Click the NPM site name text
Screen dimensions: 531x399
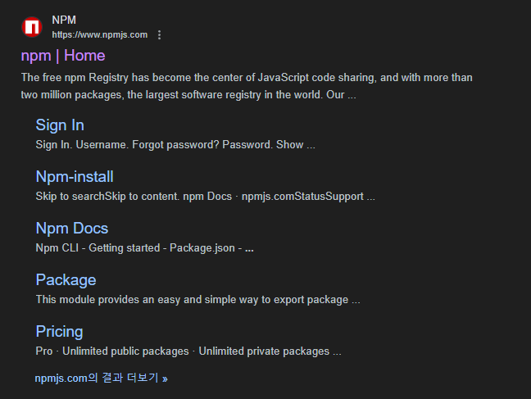point(64,20)
